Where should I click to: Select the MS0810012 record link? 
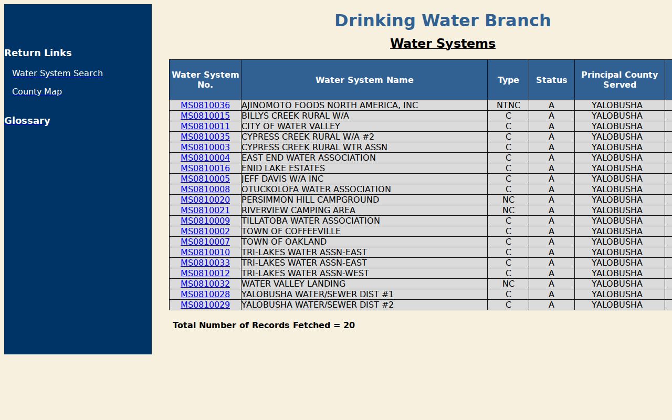(205, 273)
